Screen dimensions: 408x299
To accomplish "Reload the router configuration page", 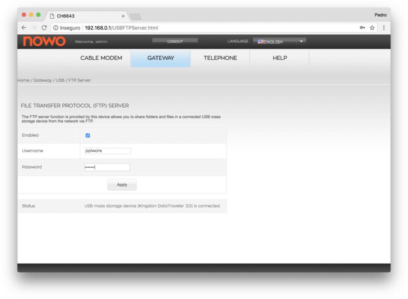I will tap(44, 27).
